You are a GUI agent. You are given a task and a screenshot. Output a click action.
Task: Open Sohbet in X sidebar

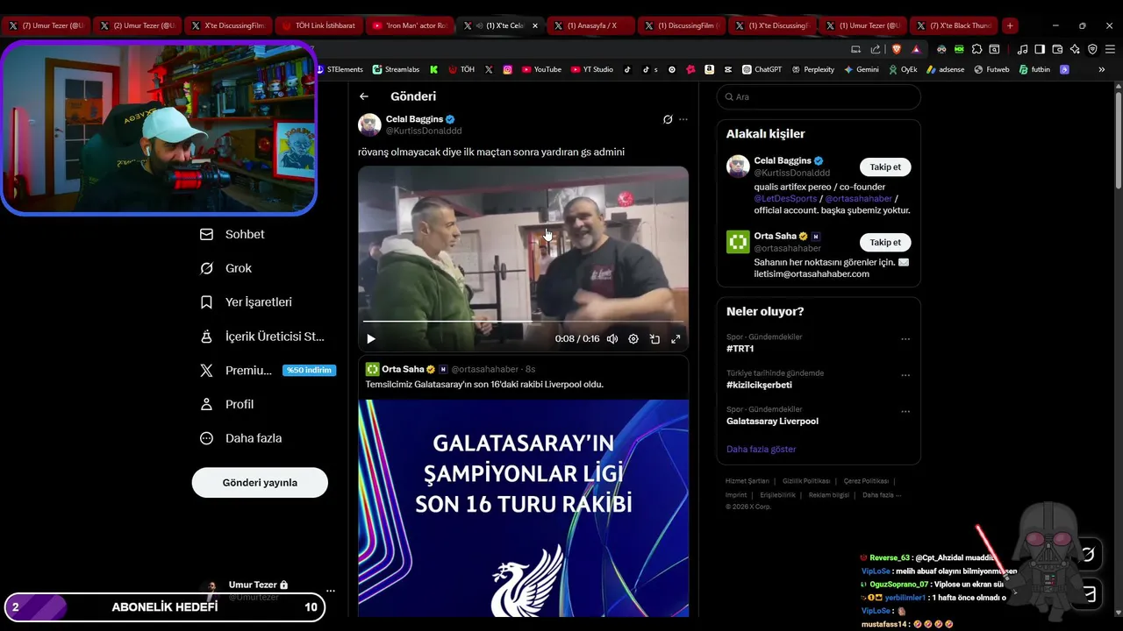click(x=232, y=234)
